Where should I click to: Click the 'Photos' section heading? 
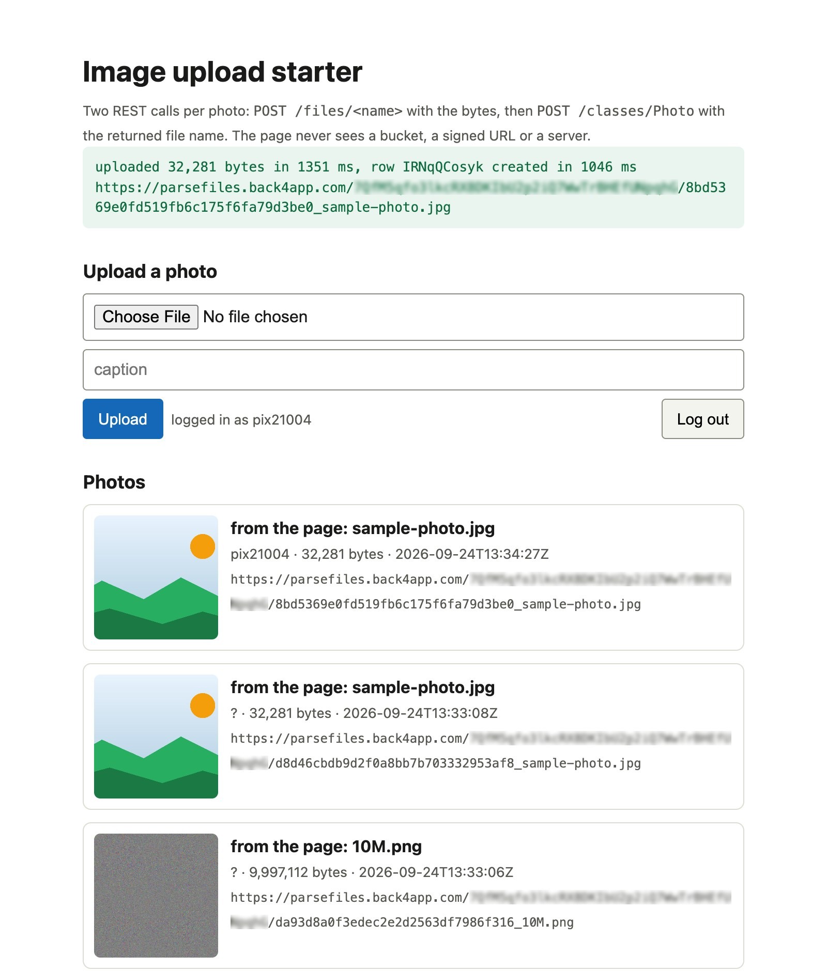114,482
